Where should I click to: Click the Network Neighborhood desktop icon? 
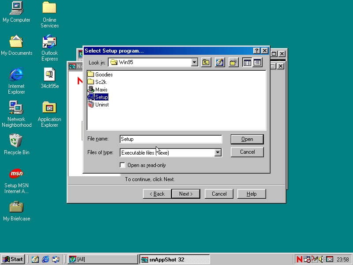pyautogui.click(x=16, y=114)
